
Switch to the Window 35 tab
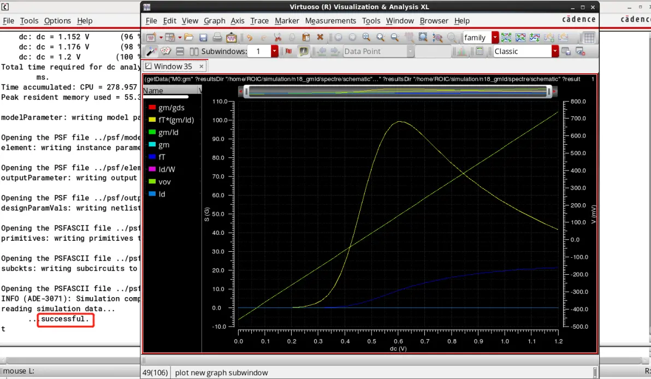tap(173, 67)
